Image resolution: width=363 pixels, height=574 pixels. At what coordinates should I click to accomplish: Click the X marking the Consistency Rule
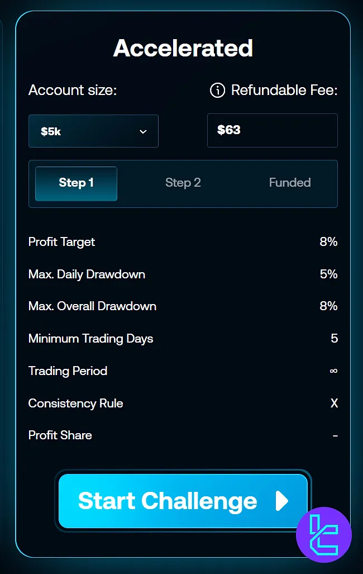tap(334, 403)
